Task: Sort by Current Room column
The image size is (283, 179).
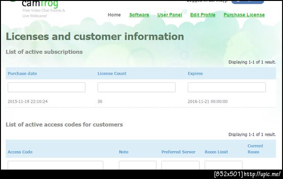Action: pyautogui.click(x=255, y=149)
